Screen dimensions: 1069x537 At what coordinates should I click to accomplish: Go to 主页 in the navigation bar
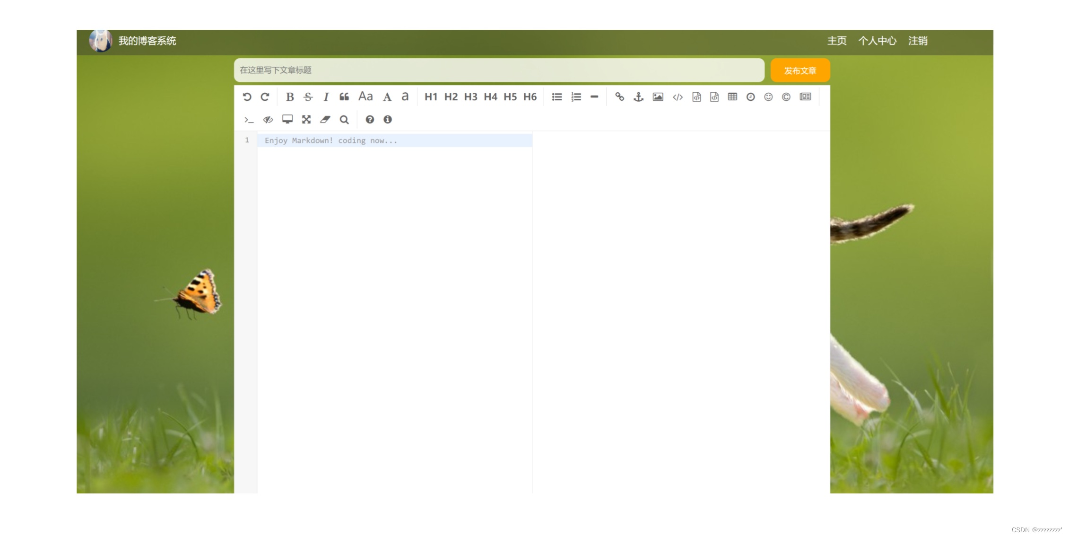point(836,41)
